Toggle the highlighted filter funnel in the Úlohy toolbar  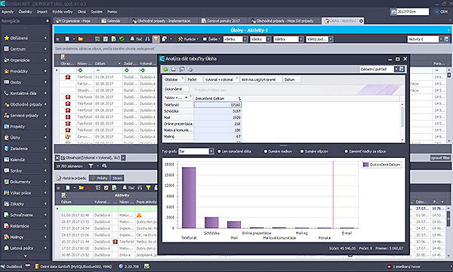156,39
